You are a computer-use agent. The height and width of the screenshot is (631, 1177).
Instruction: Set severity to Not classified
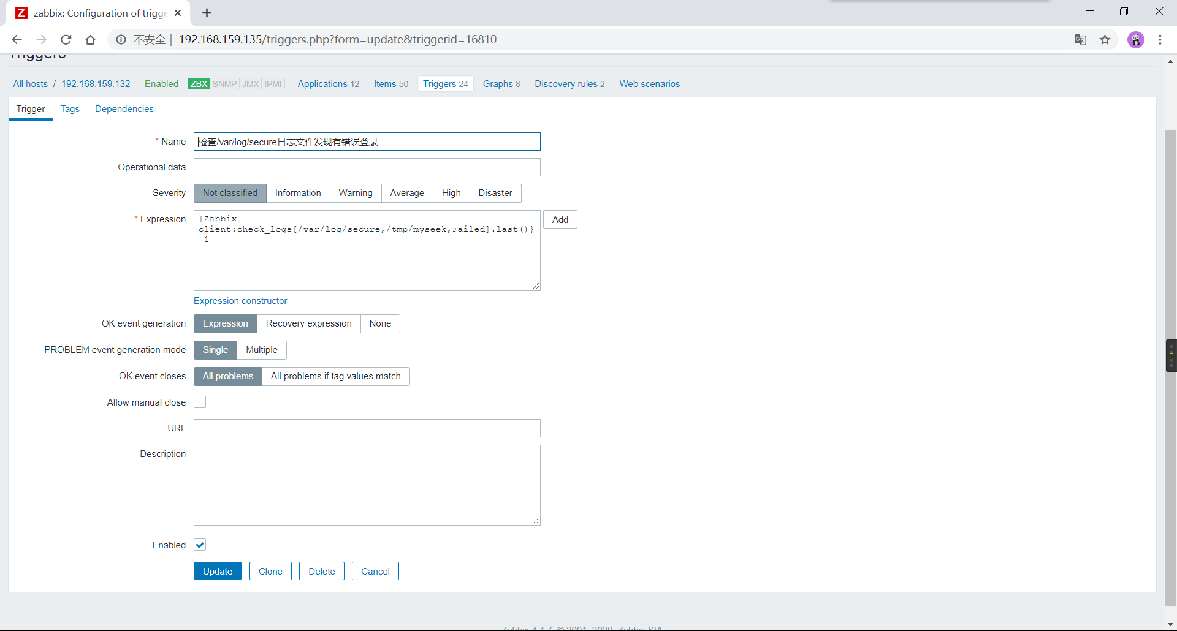pyautogui.click(x=230, y=193)
